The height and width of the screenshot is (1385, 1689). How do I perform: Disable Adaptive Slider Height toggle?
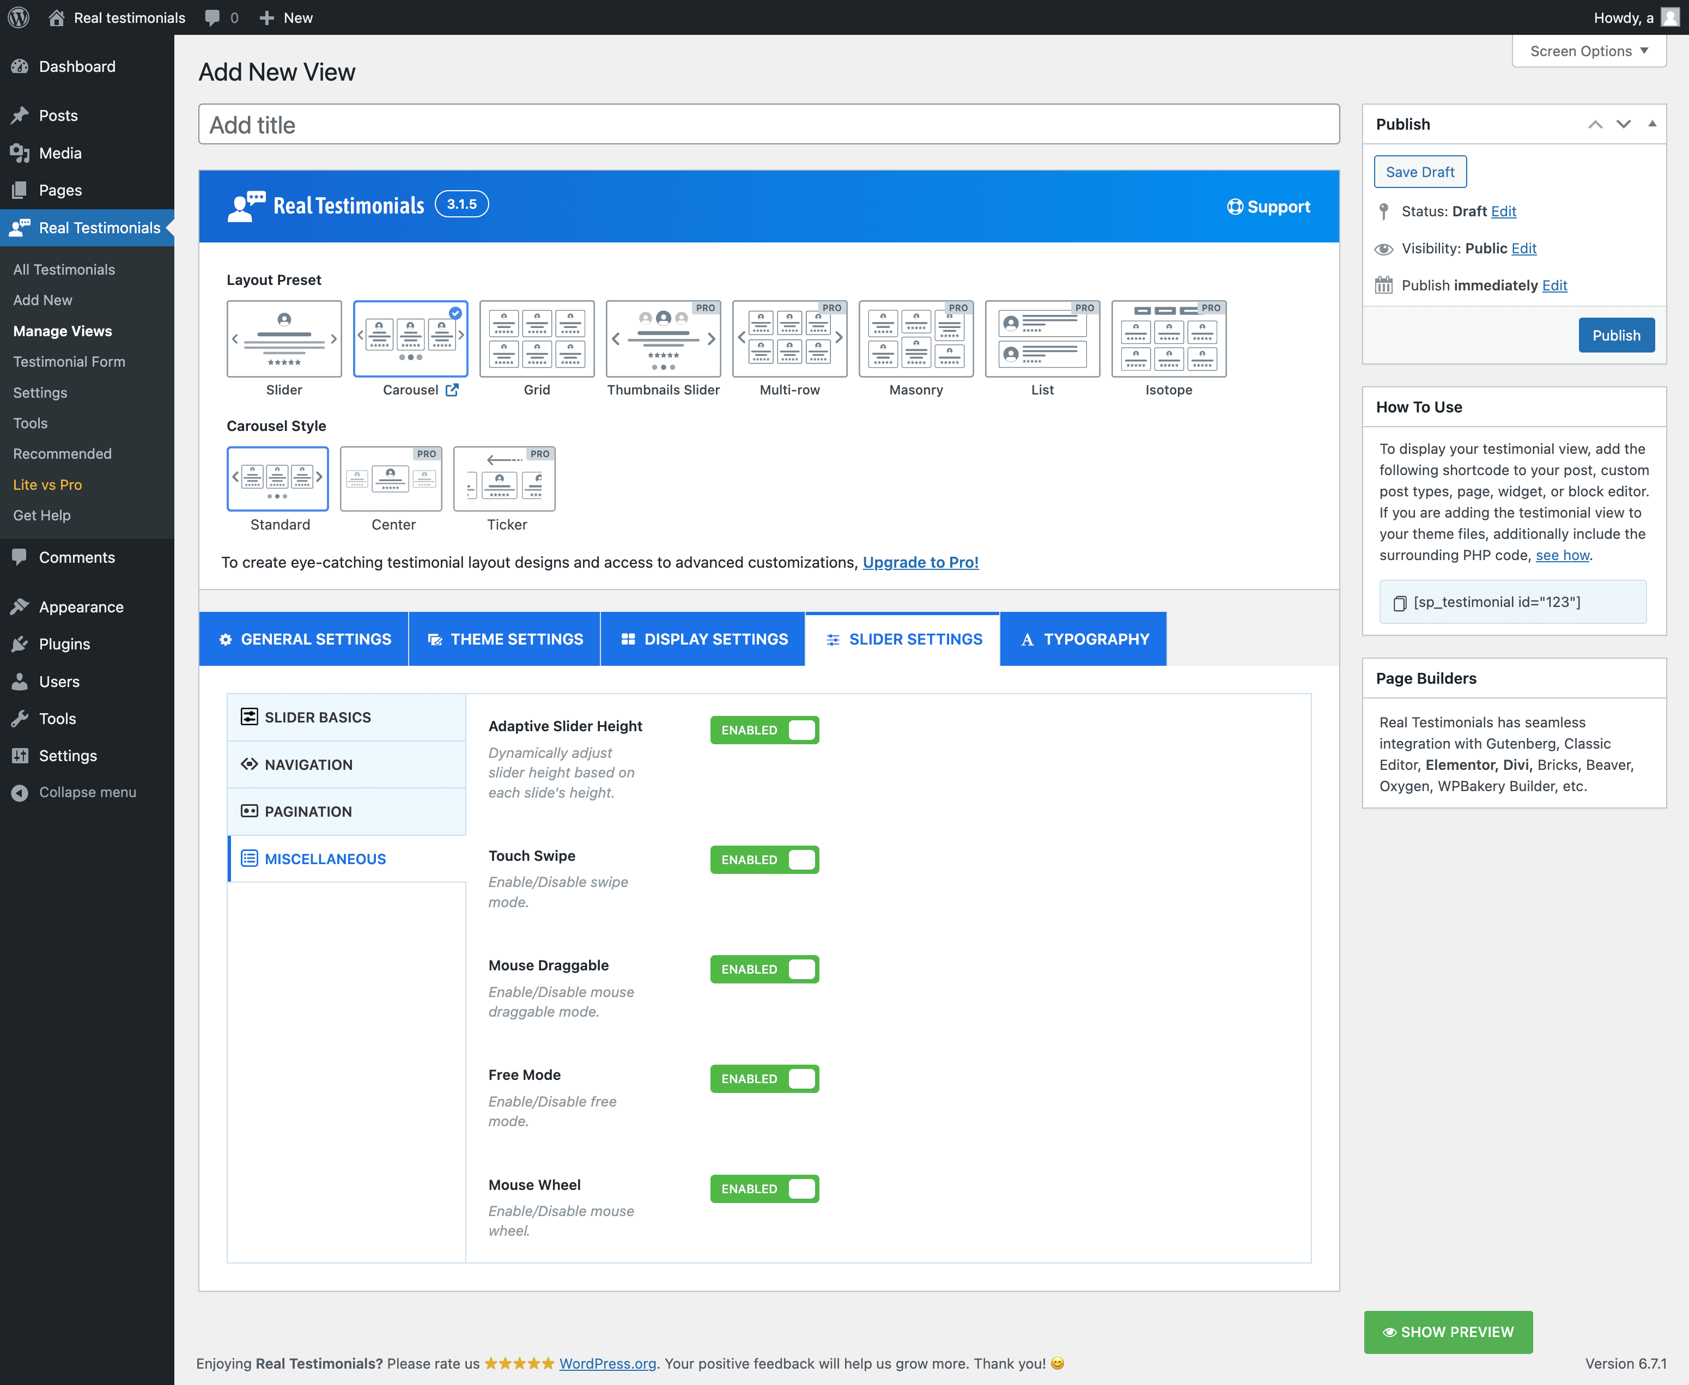(764, 730)
